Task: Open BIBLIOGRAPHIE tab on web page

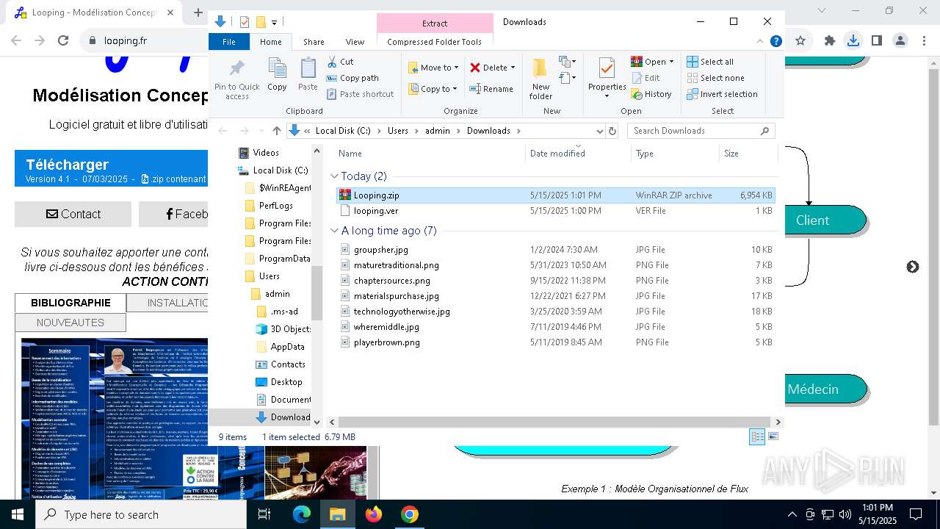Action: coord(70,303)
